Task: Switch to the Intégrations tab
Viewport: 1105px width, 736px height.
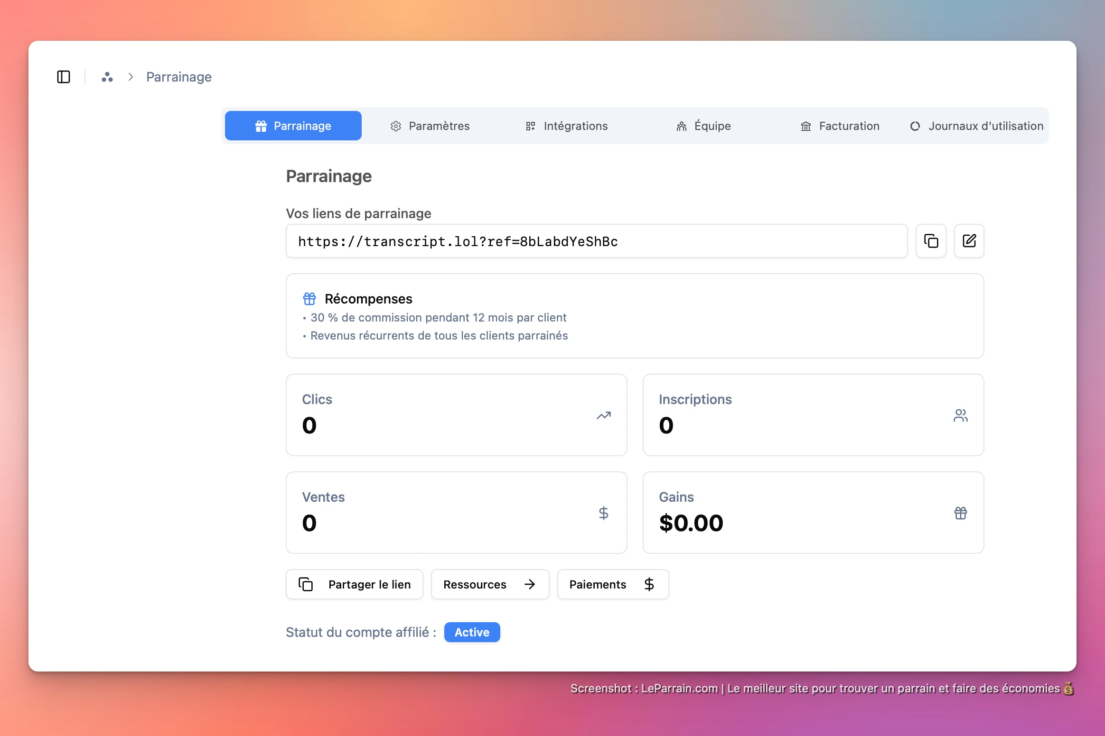Action: [567, 126]
